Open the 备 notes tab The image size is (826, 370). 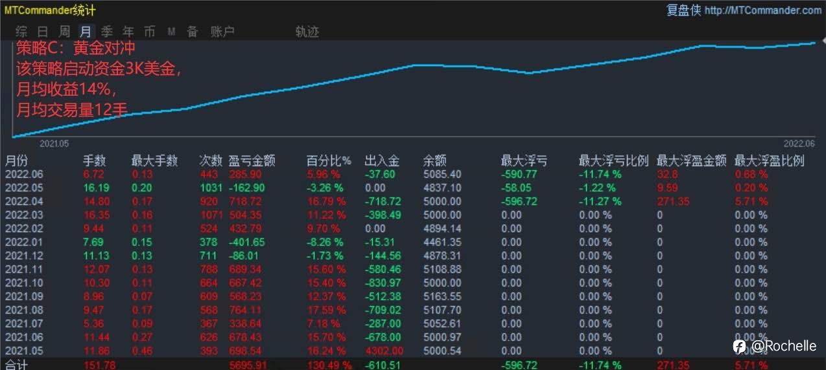pyautogui.click(x=193, y=31)
